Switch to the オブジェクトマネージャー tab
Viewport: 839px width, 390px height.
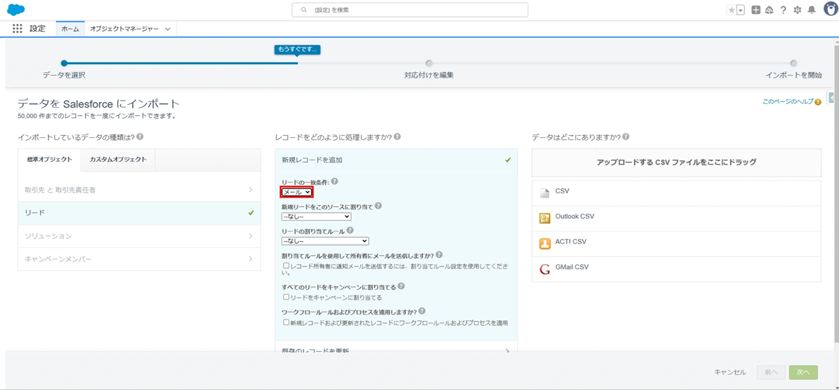pos(124,29)
